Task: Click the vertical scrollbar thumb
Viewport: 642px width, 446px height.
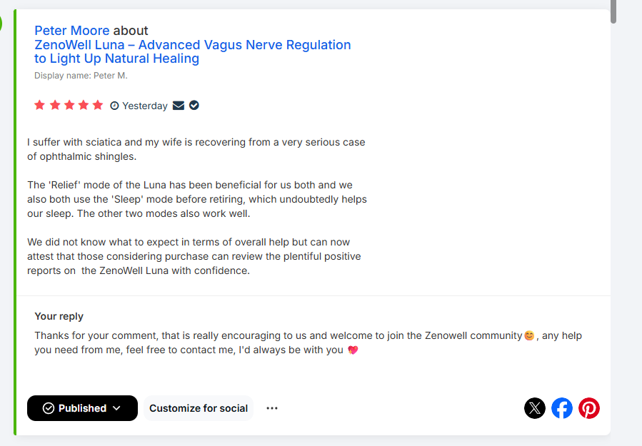Action: (613, 11)
